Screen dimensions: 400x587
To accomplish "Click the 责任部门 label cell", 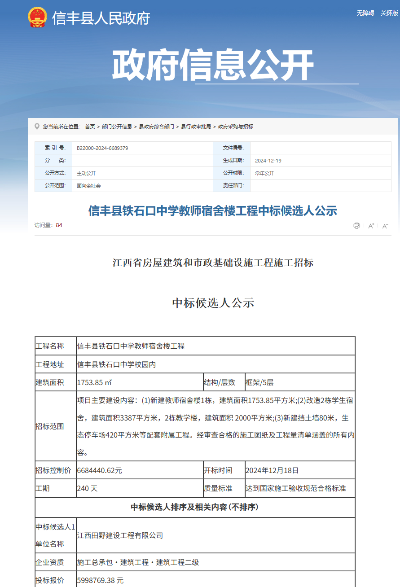I will pos(232,186).
